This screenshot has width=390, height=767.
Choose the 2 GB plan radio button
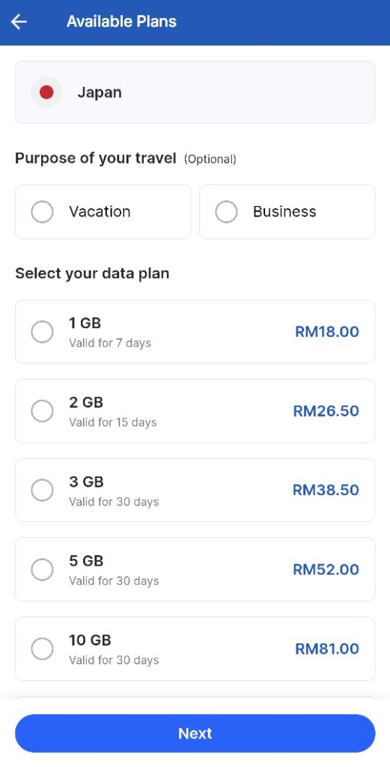coord(42,411)
